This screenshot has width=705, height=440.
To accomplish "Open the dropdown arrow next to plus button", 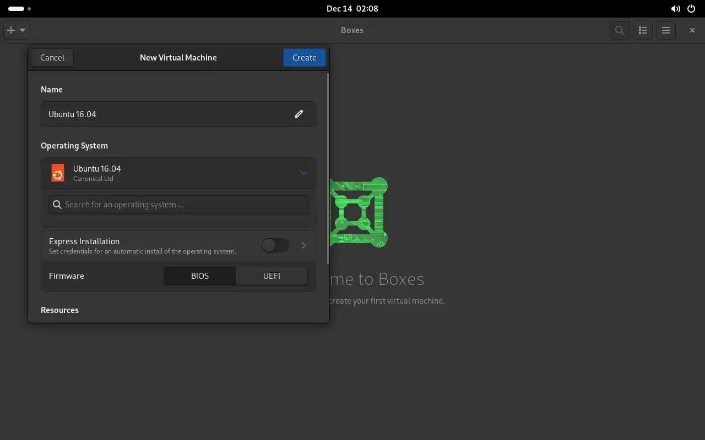I will pos(23,30).
